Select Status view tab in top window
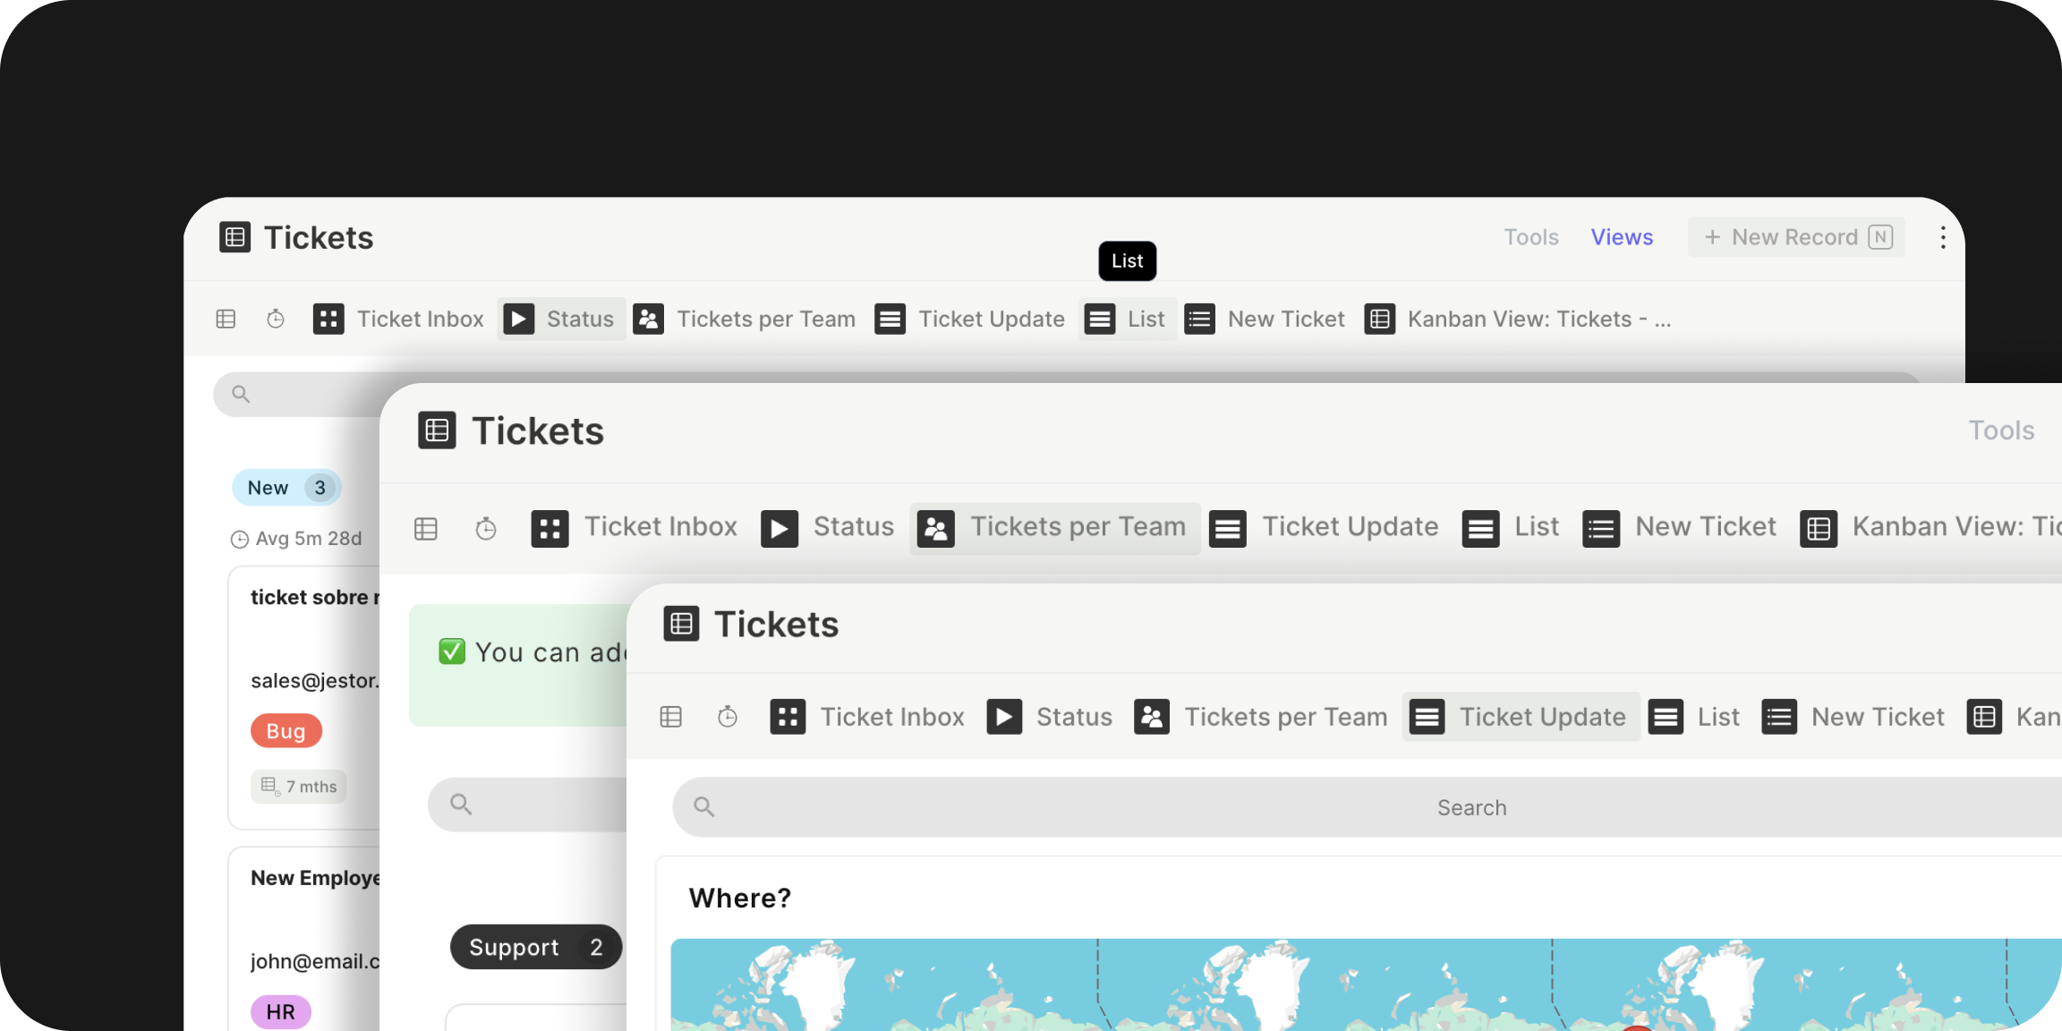This screenshot has width=2062, height=1031. (x=560, y=319)
